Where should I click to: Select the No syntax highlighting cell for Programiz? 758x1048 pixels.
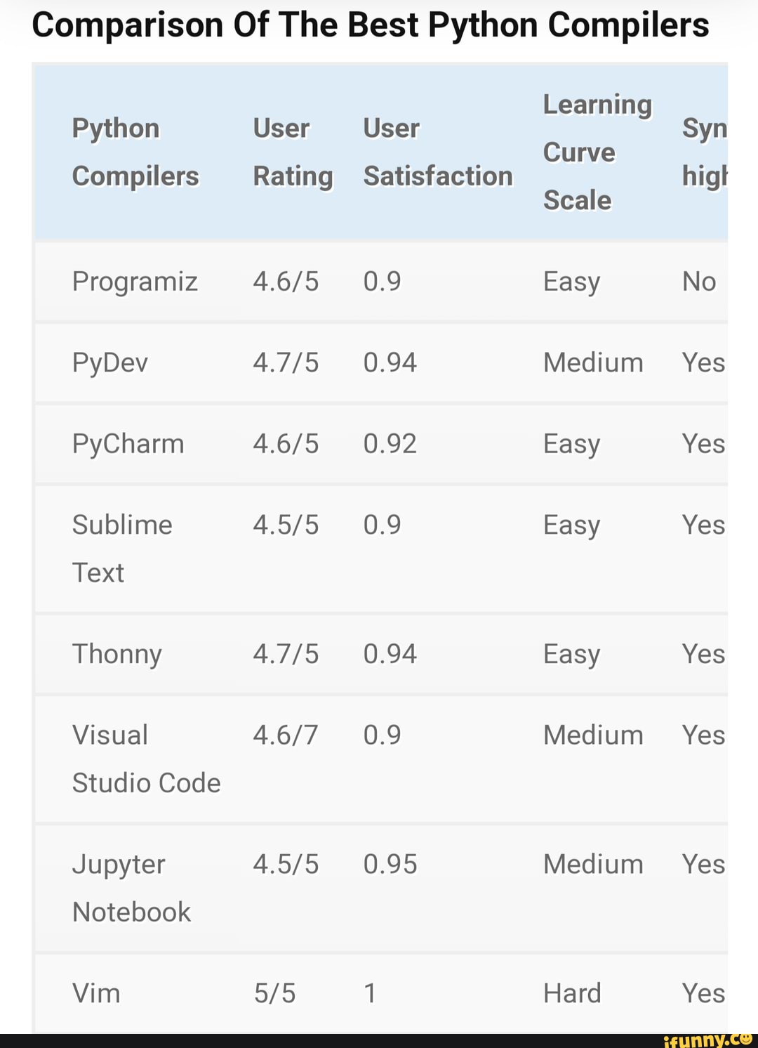(699, 282)
